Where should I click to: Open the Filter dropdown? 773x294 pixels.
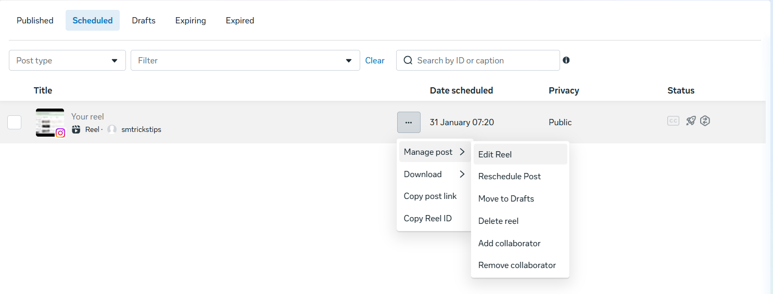245,60
